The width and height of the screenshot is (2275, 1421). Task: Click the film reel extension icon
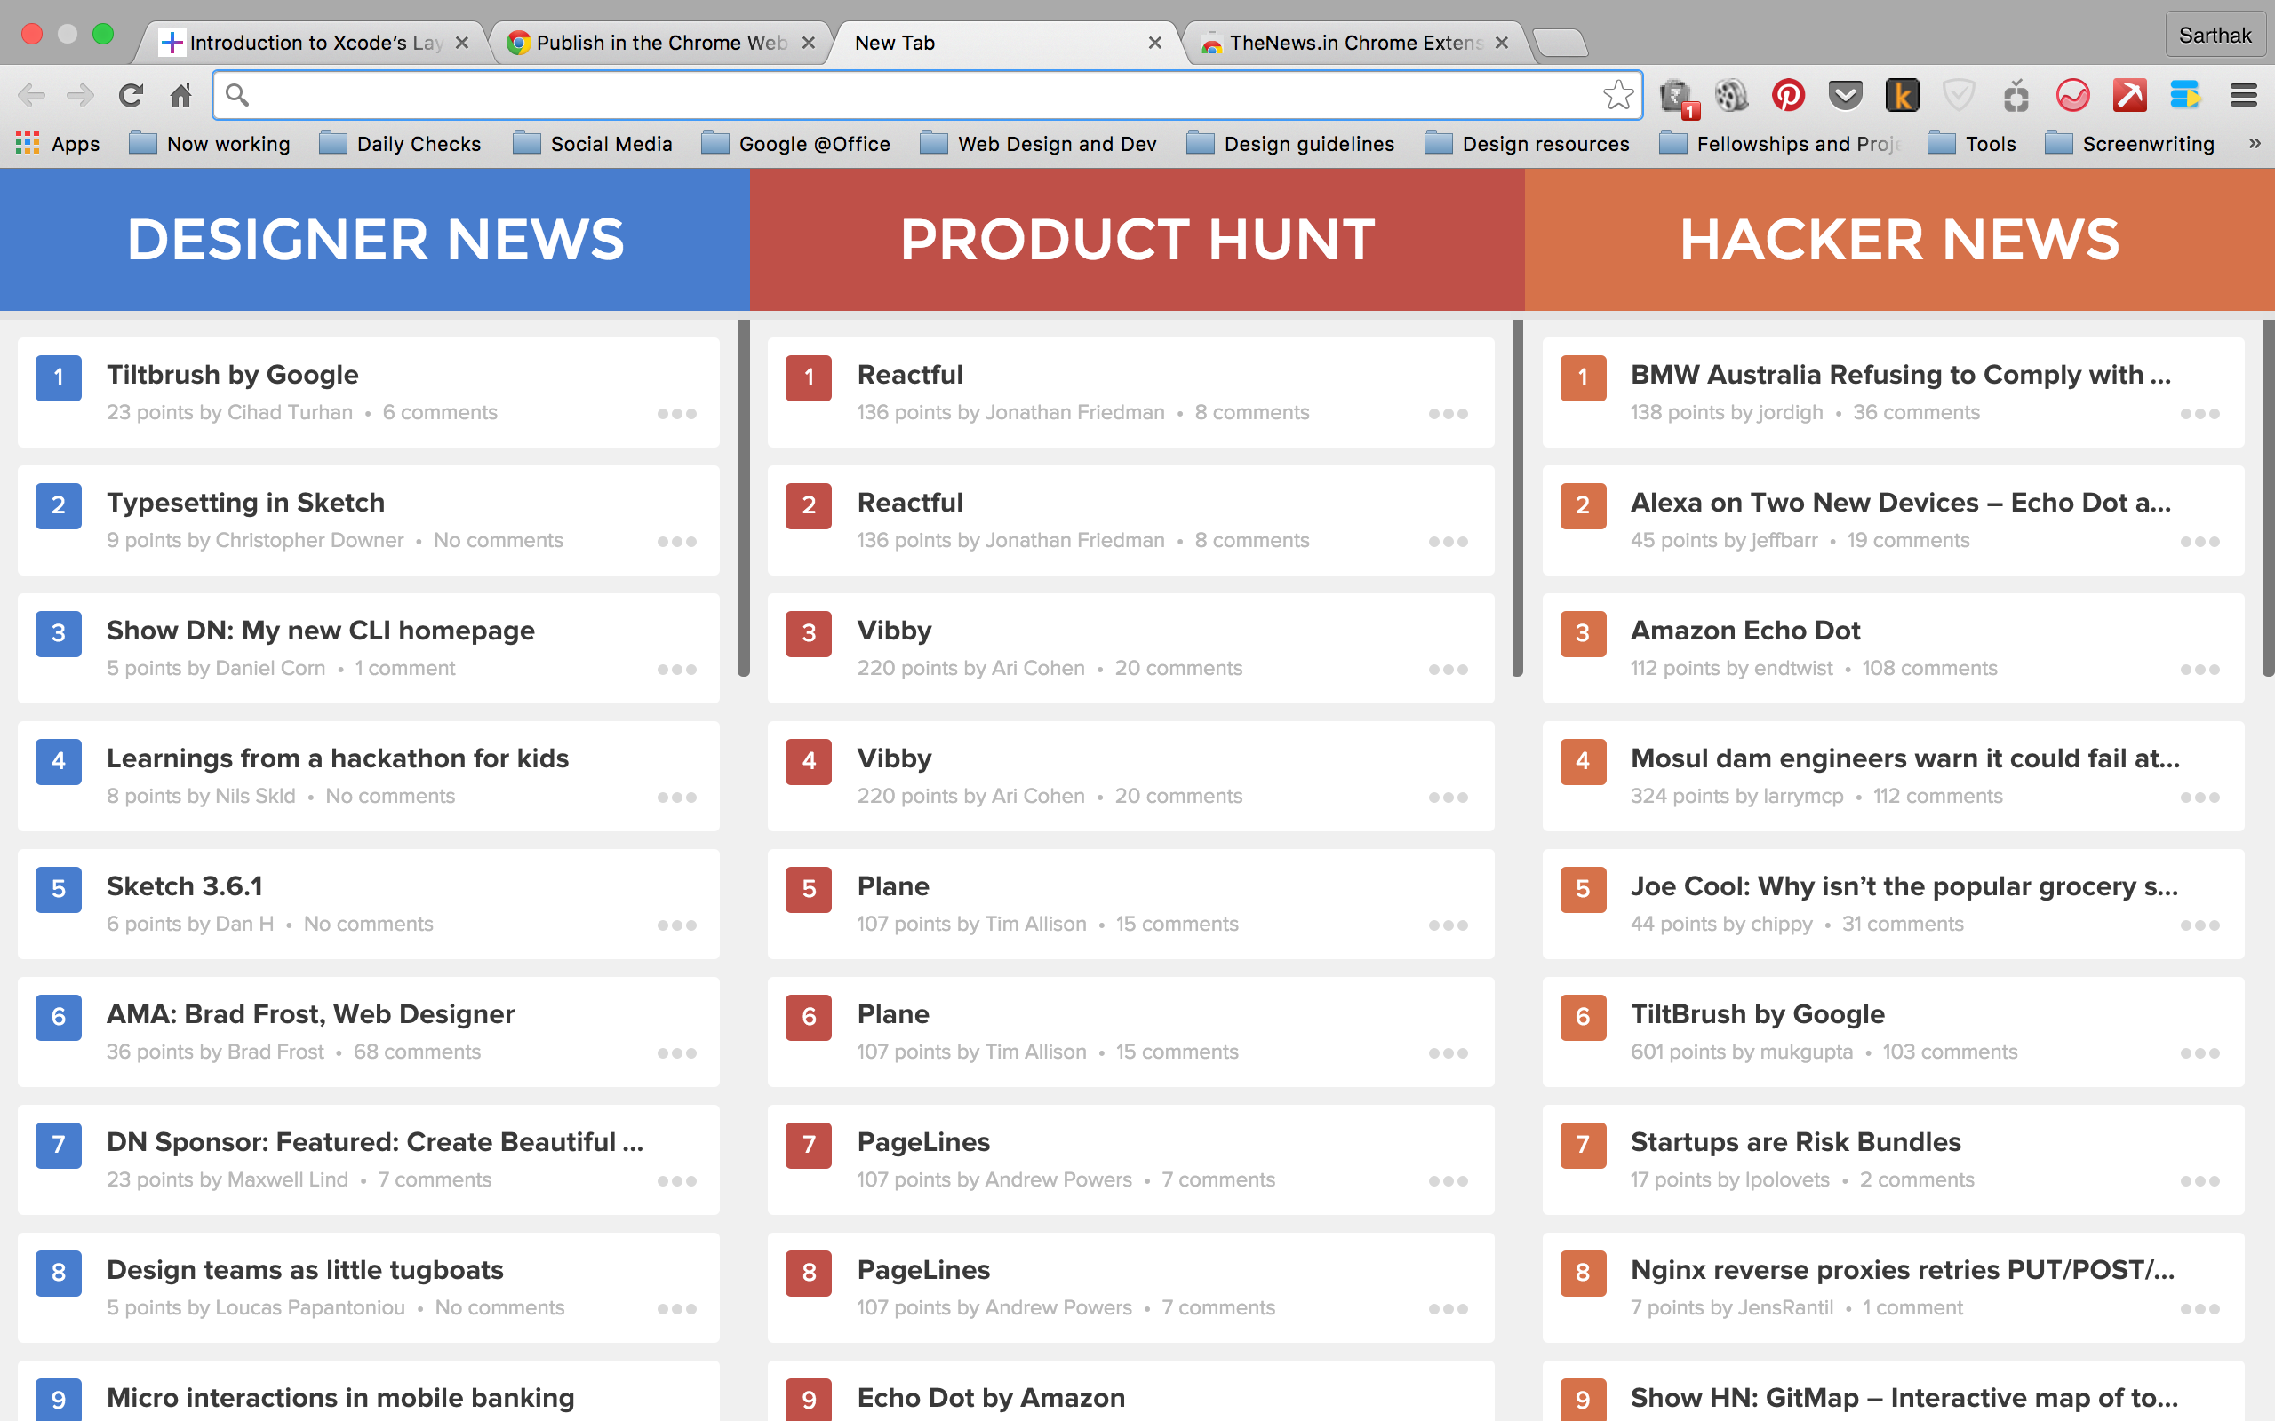1731,95
